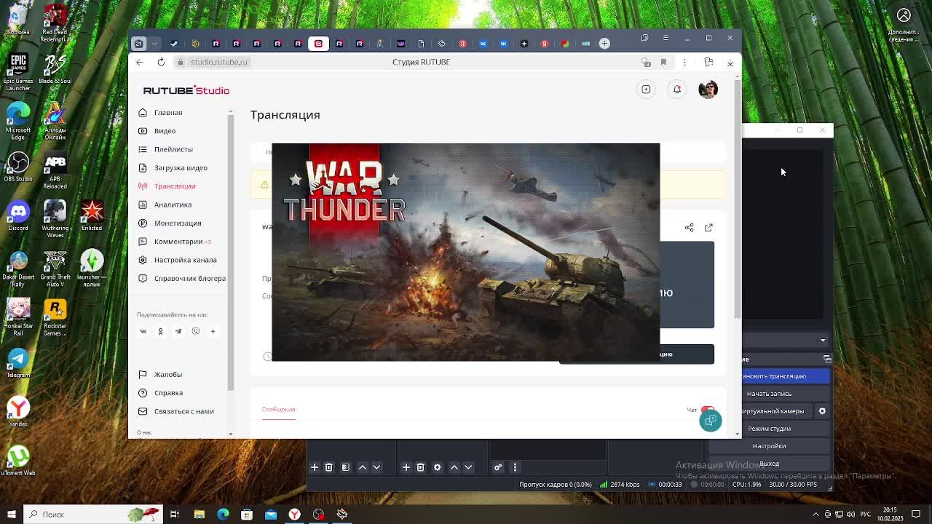This screenshot has height=524, width=932.
Task: Show hidden system tray icons
Action: (x=815, y=515)
